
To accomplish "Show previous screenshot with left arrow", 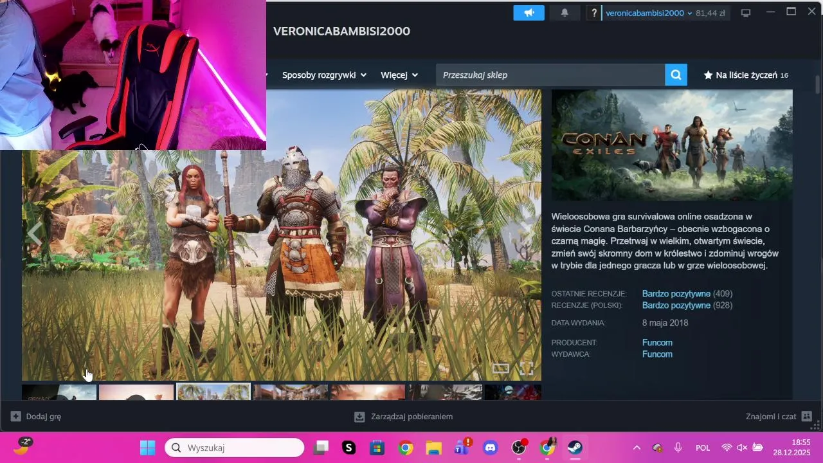I will point(33,234).
